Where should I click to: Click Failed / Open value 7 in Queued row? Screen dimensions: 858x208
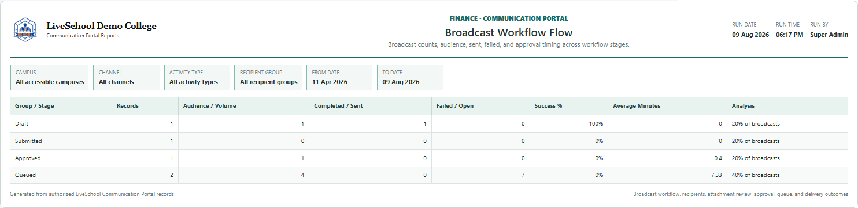[523, 175]
